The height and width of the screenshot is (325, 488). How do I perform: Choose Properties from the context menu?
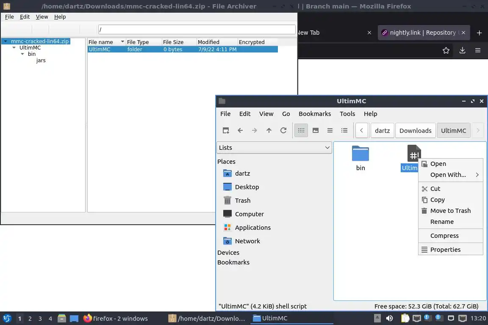click(x=450, y=250)
